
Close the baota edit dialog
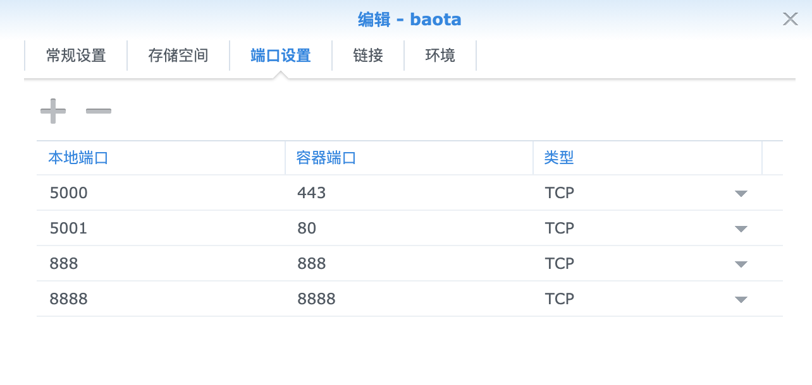(790, 20)
